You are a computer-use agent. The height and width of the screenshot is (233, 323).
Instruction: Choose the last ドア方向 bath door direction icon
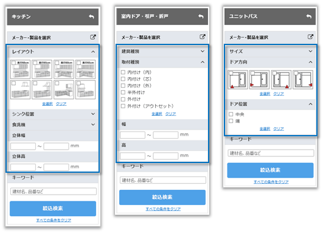[x=303, y=80]
